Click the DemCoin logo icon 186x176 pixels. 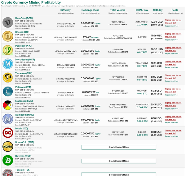coord(8,23)
